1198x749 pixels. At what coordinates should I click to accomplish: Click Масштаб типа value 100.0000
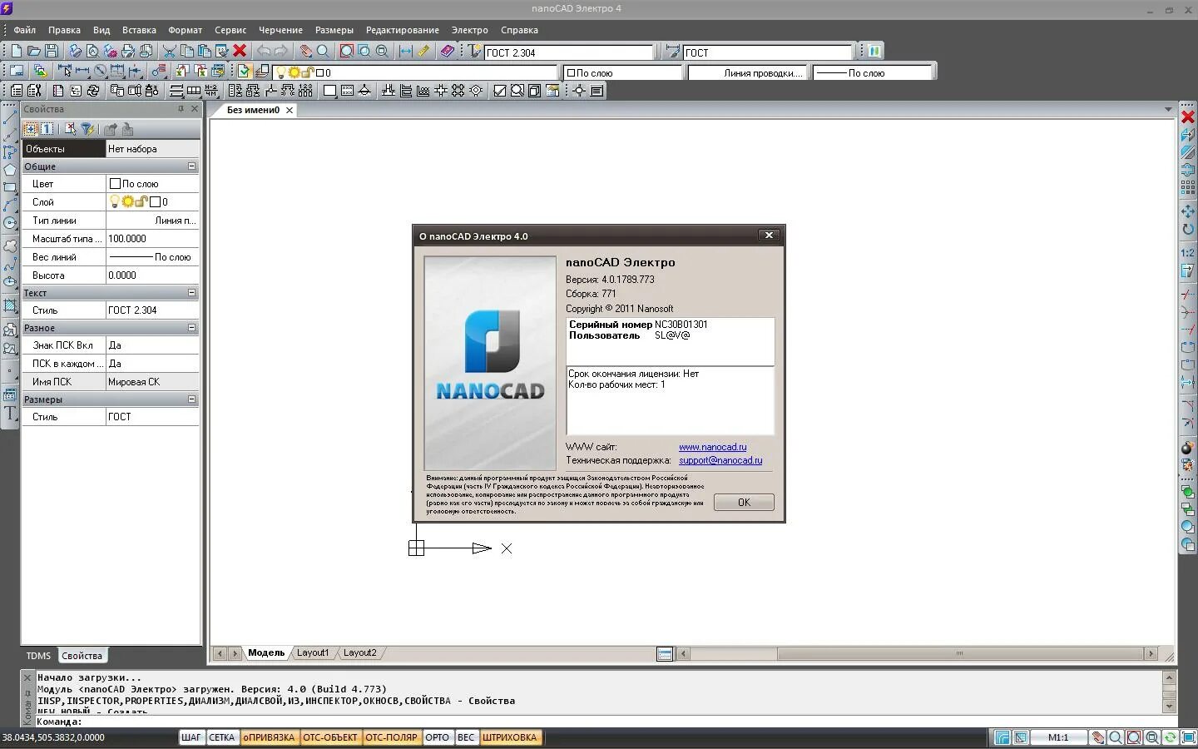coord(152,239)
